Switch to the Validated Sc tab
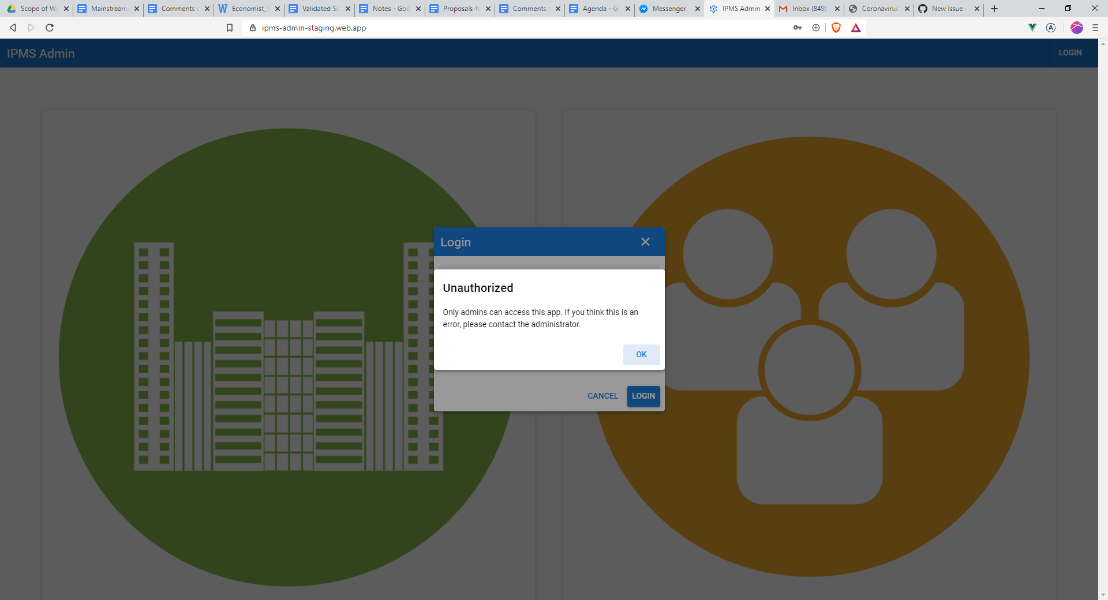 [x=319, y=9]
